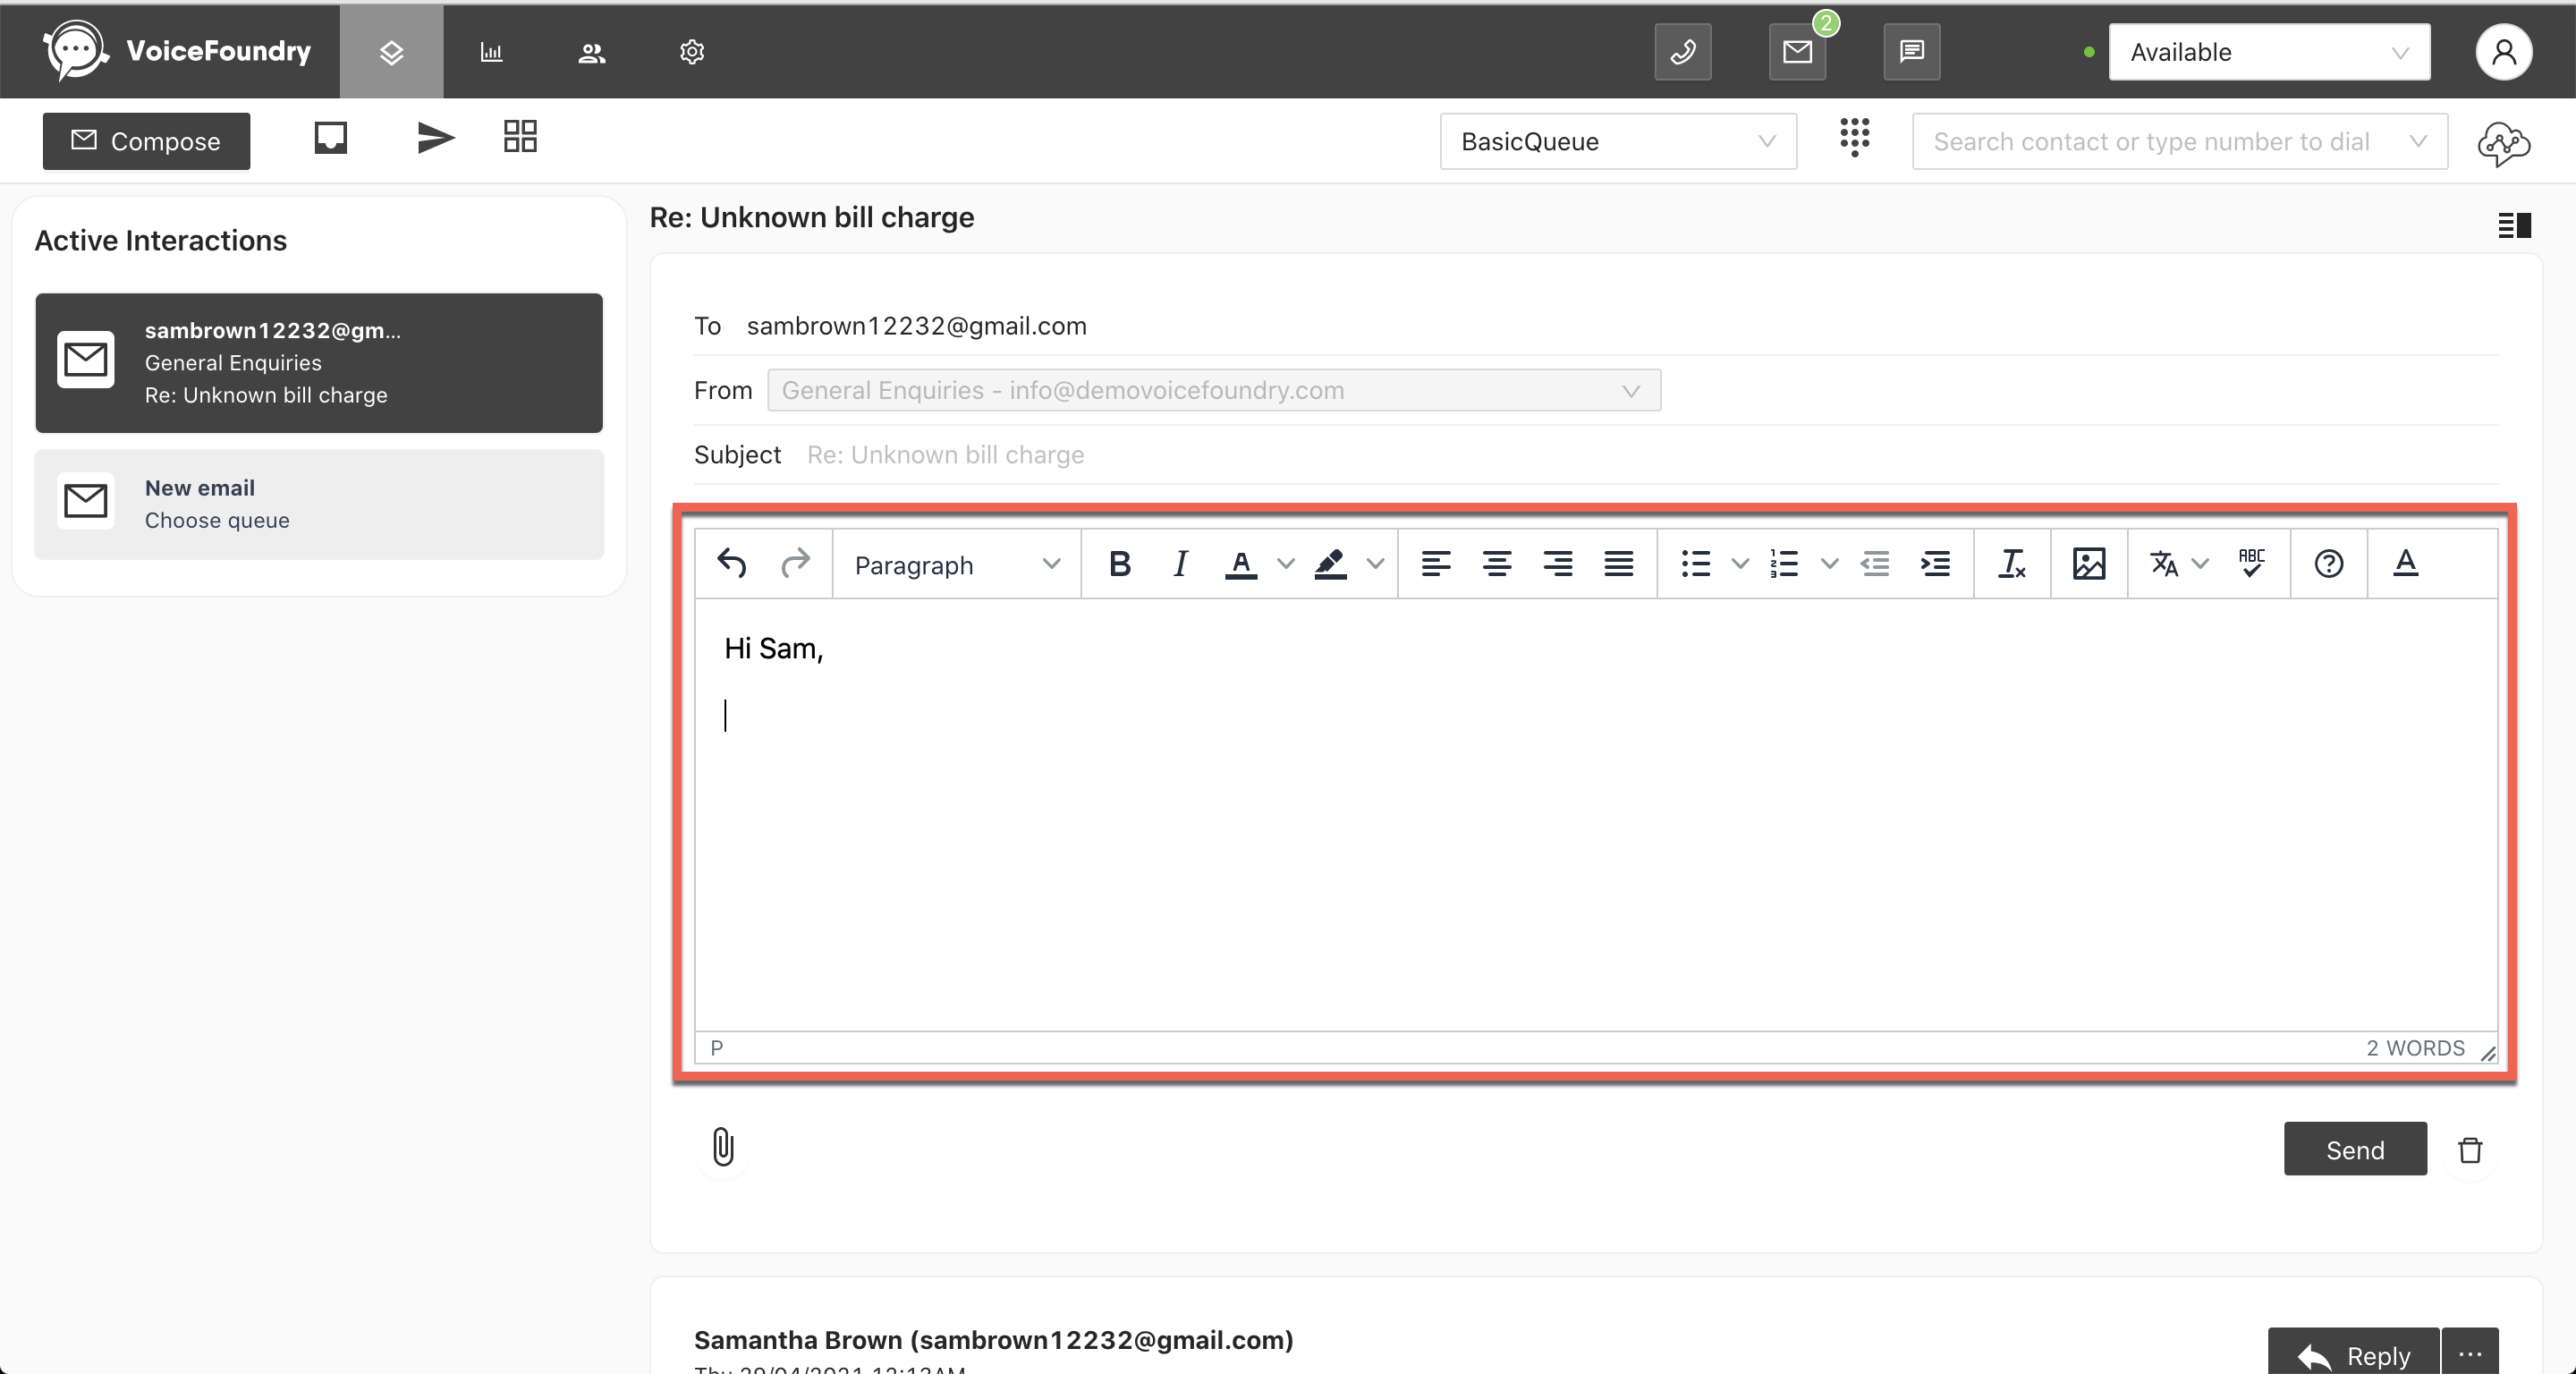
Task: Click the search contact or number field
Action: point(2179,141)
